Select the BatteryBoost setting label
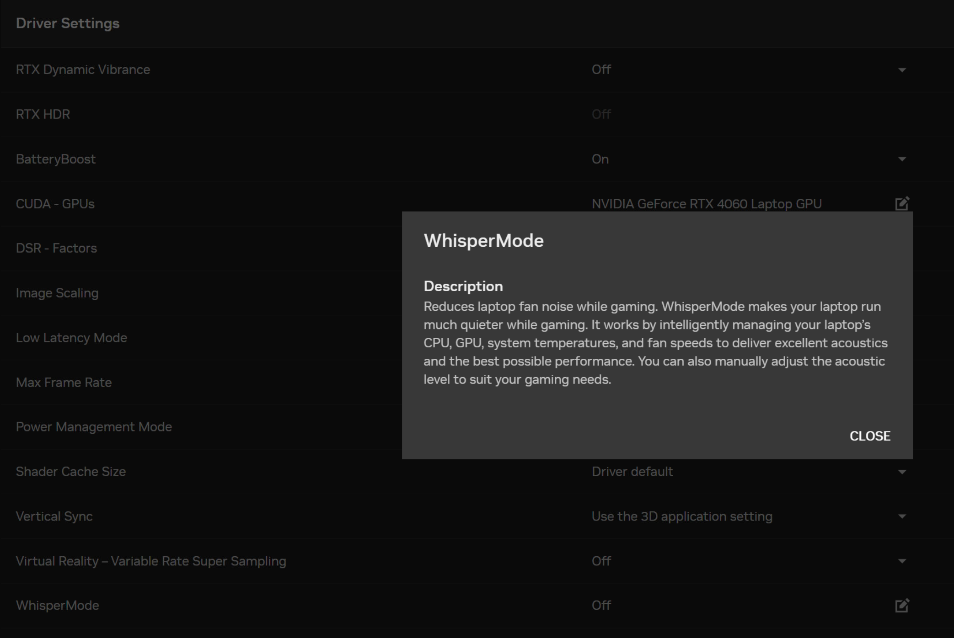954x638 pixels. (56, 159)
